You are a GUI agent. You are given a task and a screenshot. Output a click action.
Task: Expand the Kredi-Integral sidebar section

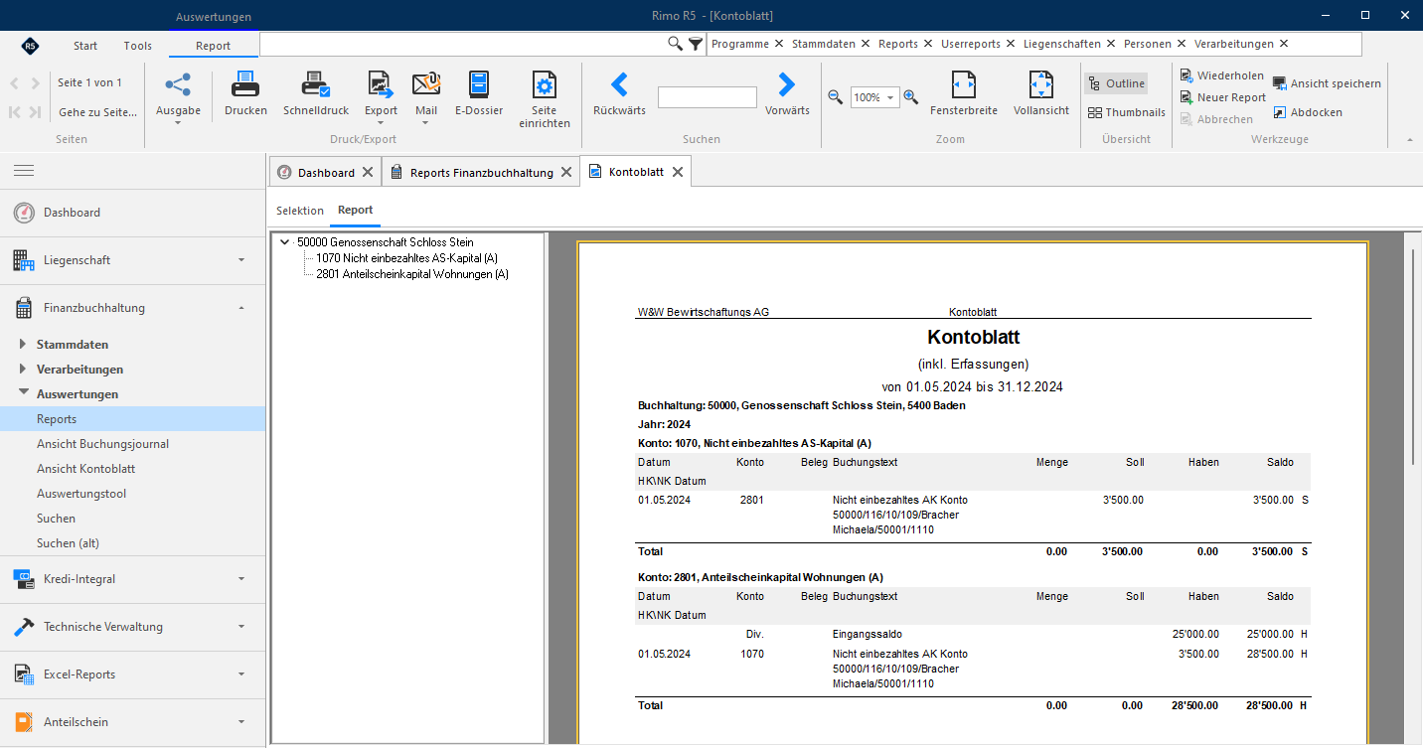coord(241,579)
